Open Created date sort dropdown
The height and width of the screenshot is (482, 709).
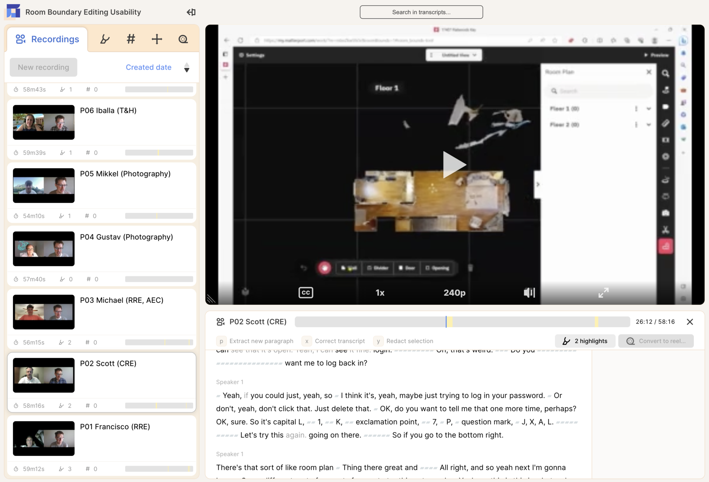point(148,67)
